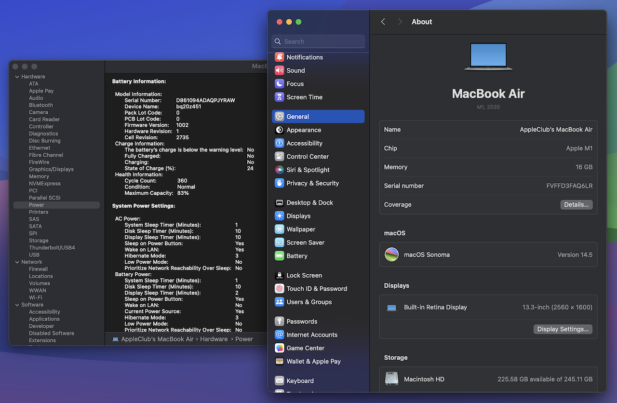This screenshot has width=617, height=403.
Task: Open Appearance settings icon
Action: 280,130
